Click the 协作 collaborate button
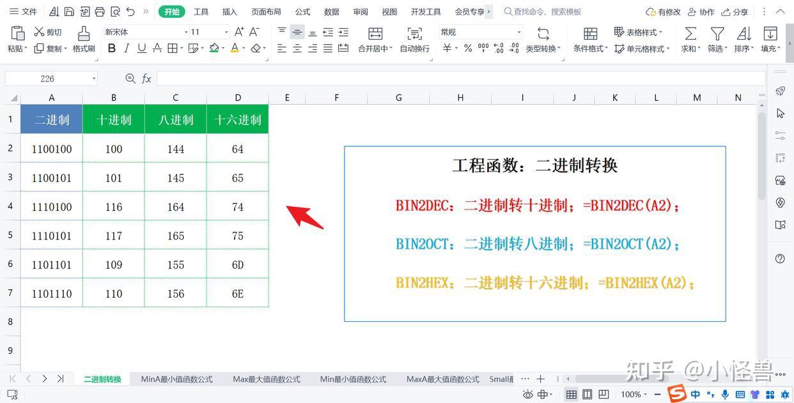Viewport: 794px width, 403px height. point(701,11)
